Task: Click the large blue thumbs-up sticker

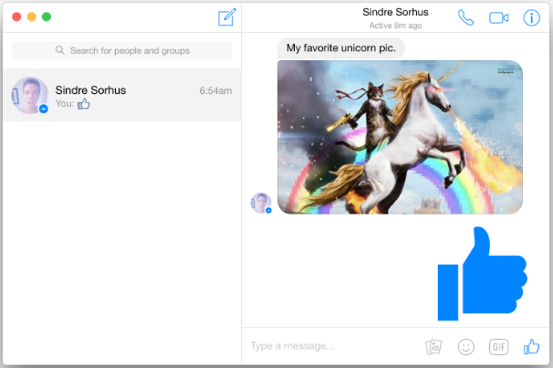Action: click(482, 274)
